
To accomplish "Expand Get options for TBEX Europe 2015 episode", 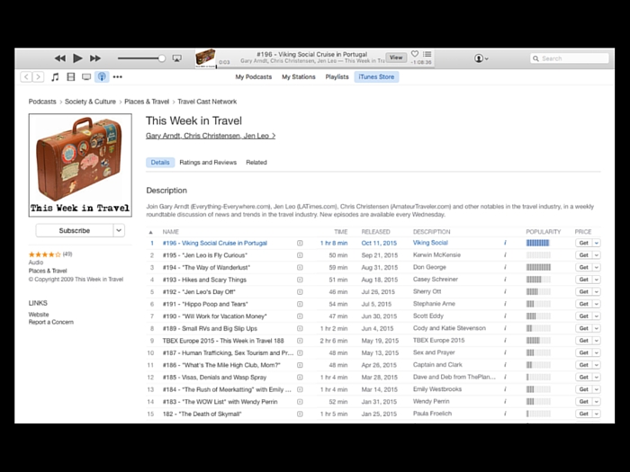I will click(597, 341).
